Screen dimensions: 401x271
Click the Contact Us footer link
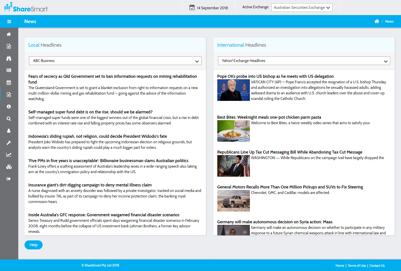pos(377,265)
